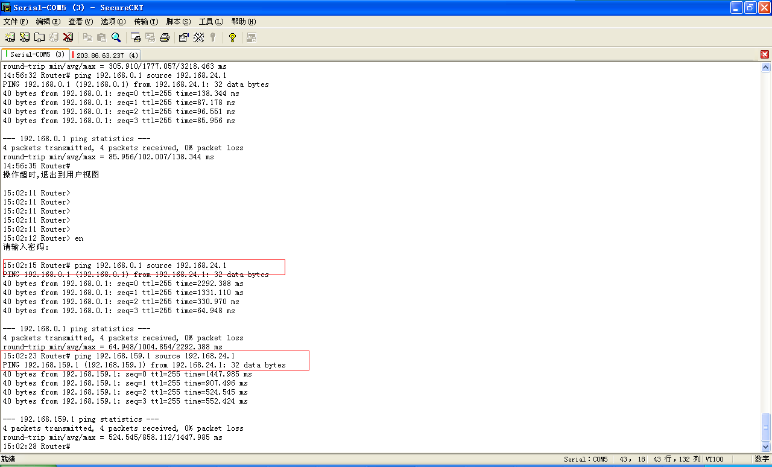
Task: Open the 选项(O) menu
Action: 113,22
